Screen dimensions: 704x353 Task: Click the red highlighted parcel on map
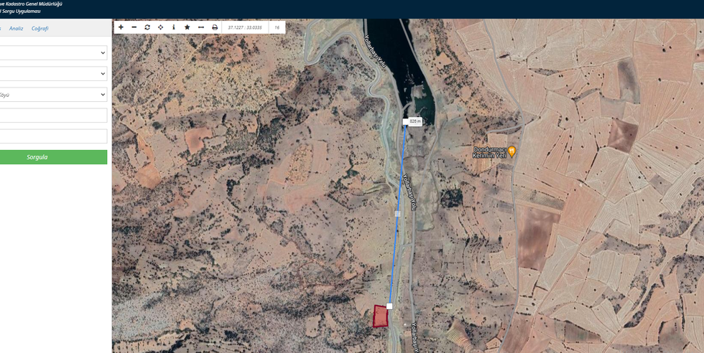coord(381,316)
